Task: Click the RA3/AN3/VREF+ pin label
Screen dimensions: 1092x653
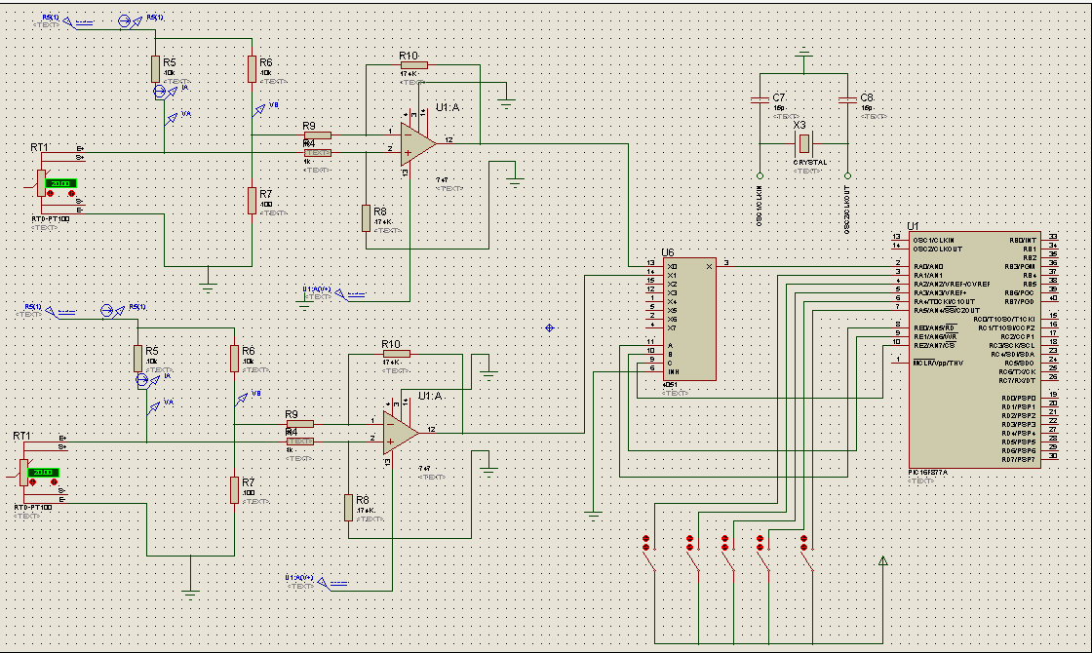Action: [940, 293]
